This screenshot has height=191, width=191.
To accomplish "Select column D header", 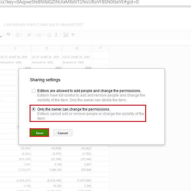I will tap(47, 48).
